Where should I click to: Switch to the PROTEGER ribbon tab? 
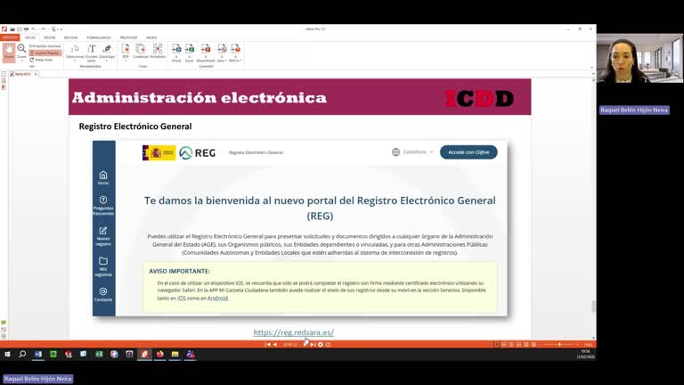click(128, 37)
